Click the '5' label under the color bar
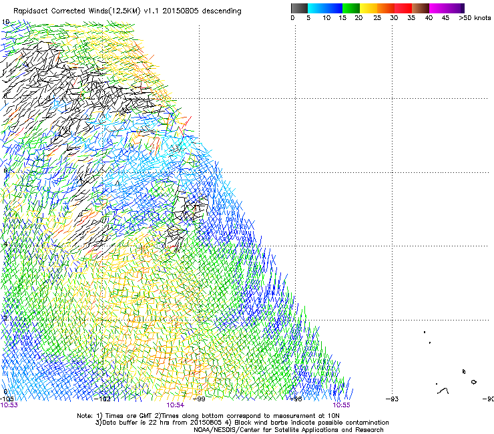This screenshot has height=434, width=494. [308, 18]
